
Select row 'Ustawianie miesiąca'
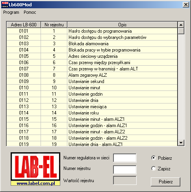[x=92, y=107]
